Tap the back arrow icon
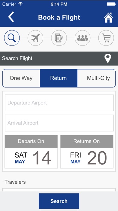118x211 pixels. tap(11, 17)
